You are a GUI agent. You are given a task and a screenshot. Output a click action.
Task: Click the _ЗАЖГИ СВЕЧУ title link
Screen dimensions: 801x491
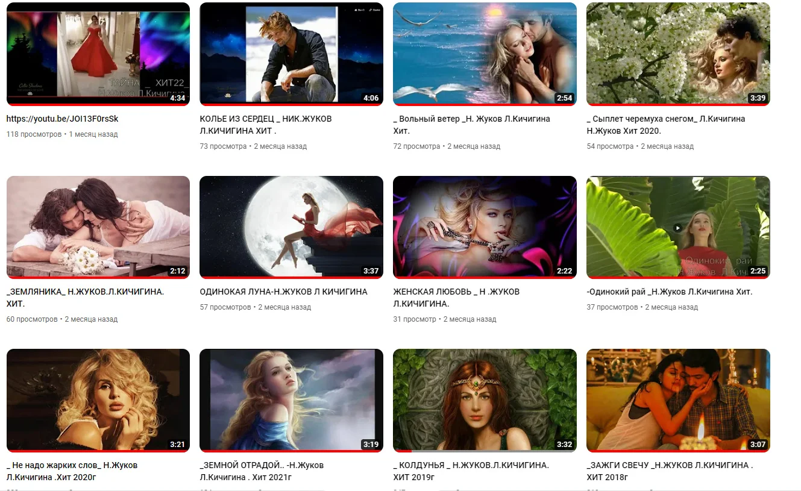[x=670, y=471]
